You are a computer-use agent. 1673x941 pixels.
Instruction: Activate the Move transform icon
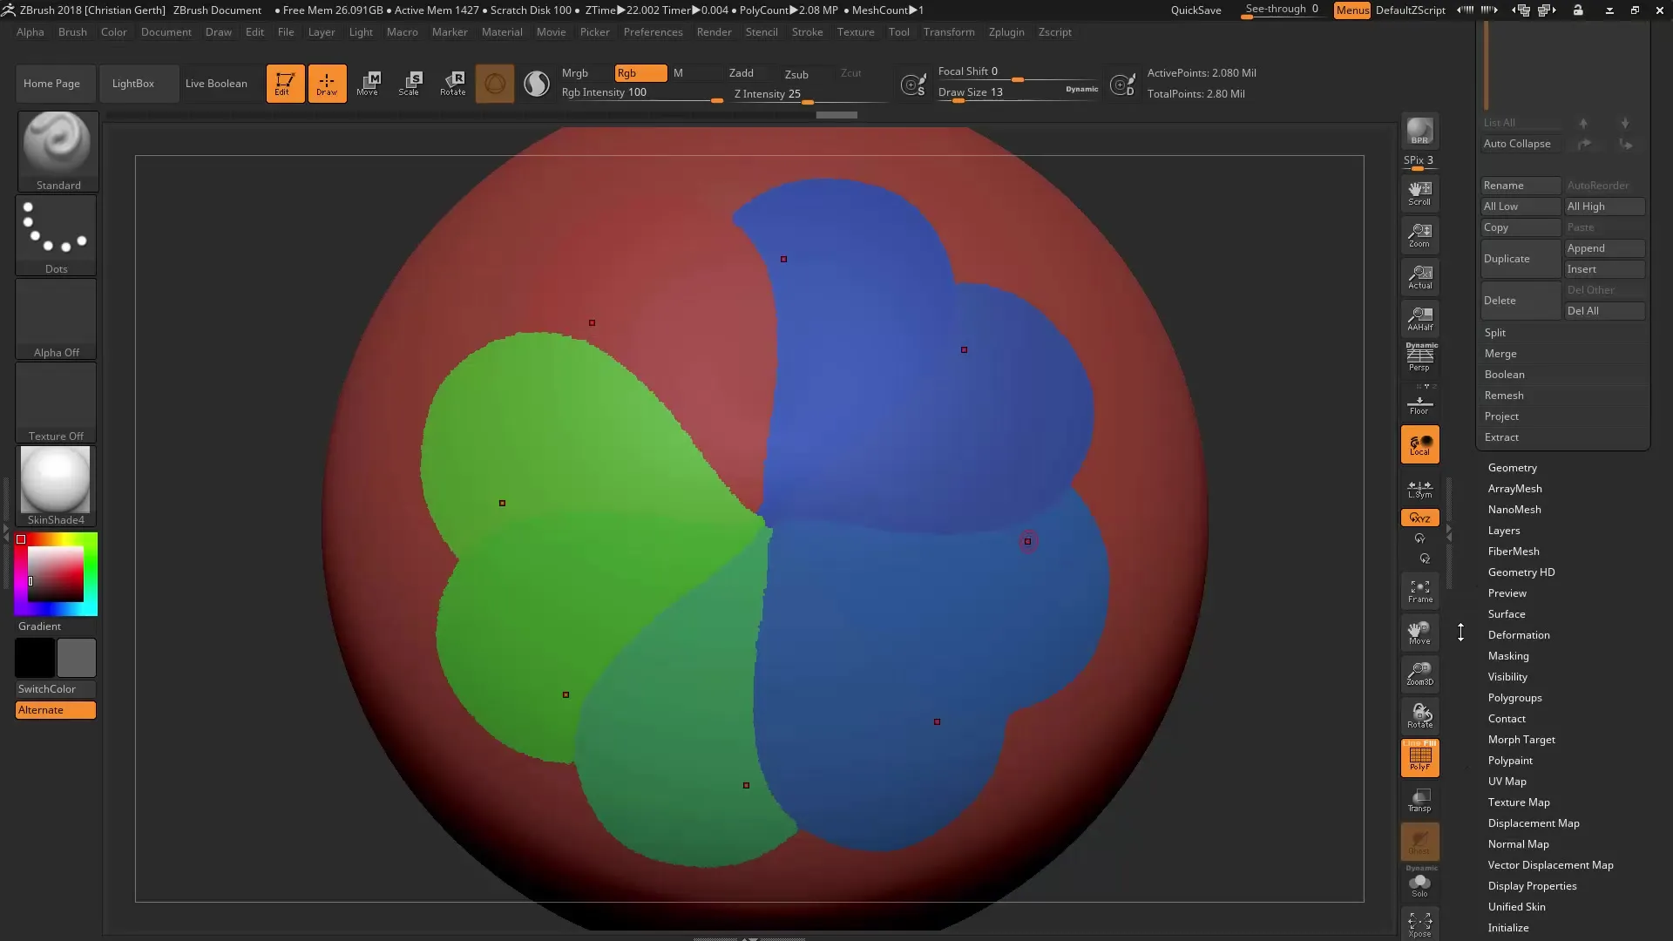(x=368, y=84)
